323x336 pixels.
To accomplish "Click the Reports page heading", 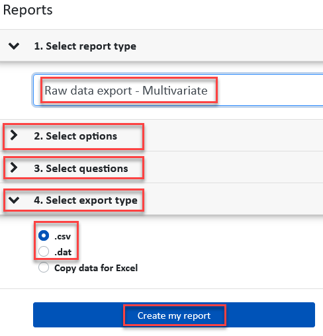I will [28, 10].
